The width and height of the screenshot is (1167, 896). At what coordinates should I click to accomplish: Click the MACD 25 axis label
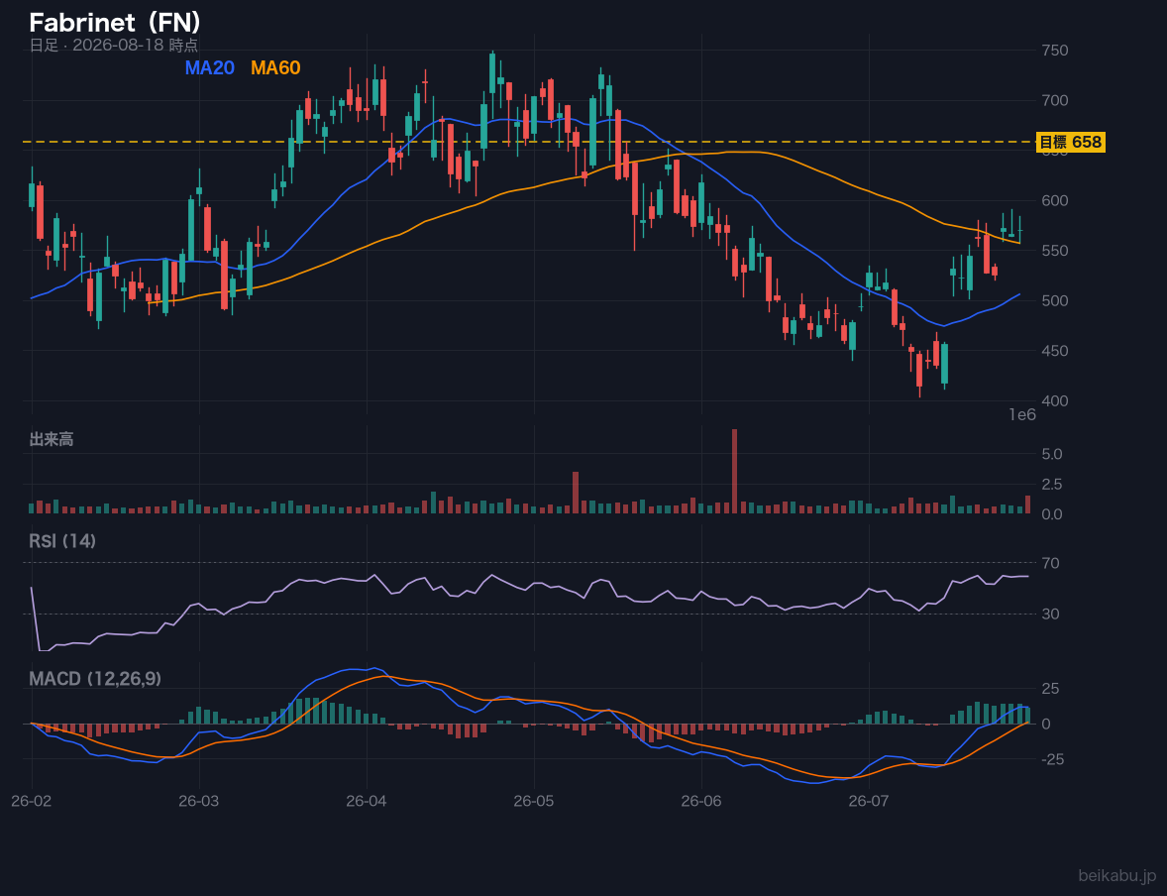coord(1050,688)
